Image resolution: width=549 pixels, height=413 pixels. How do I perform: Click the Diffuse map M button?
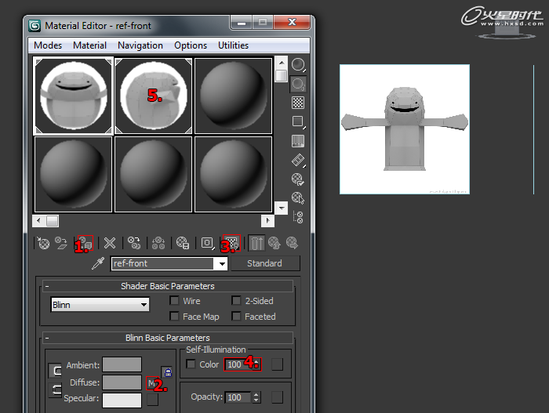[151, 383]
